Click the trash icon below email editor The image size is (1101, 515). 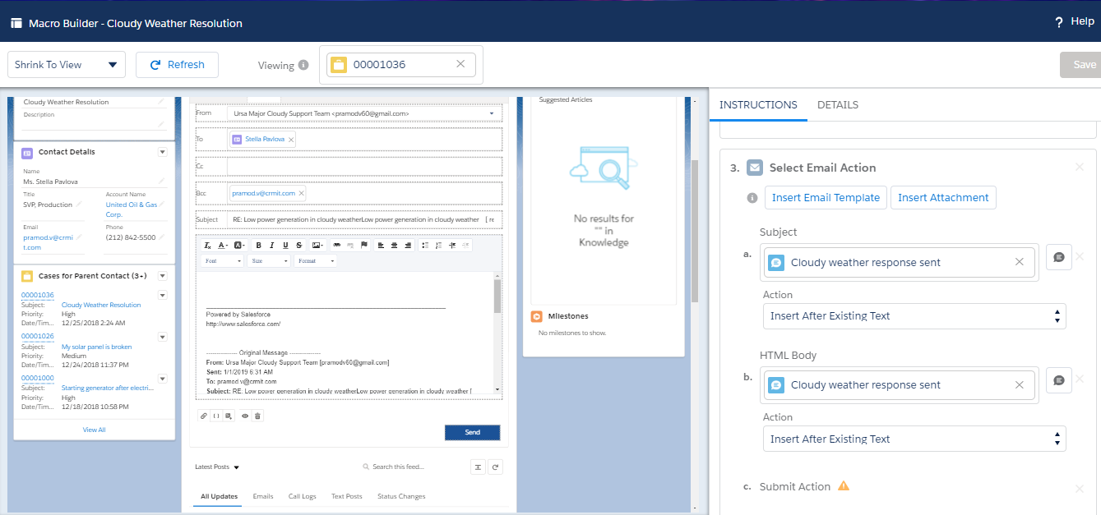pos(257,416)
